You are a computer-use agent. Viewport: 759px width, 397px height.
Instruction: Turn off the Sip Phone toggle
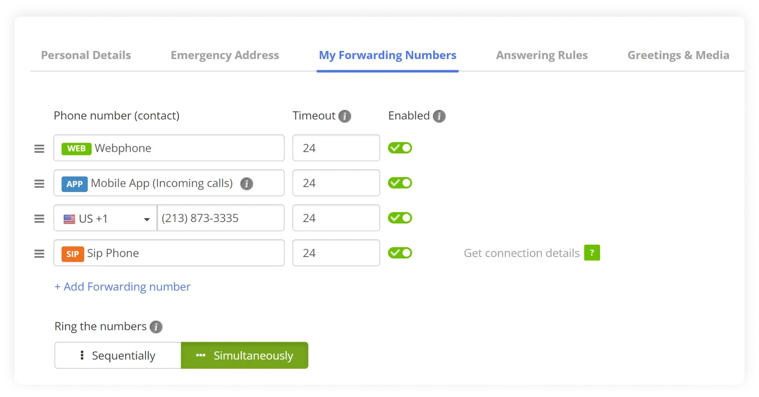400,253
